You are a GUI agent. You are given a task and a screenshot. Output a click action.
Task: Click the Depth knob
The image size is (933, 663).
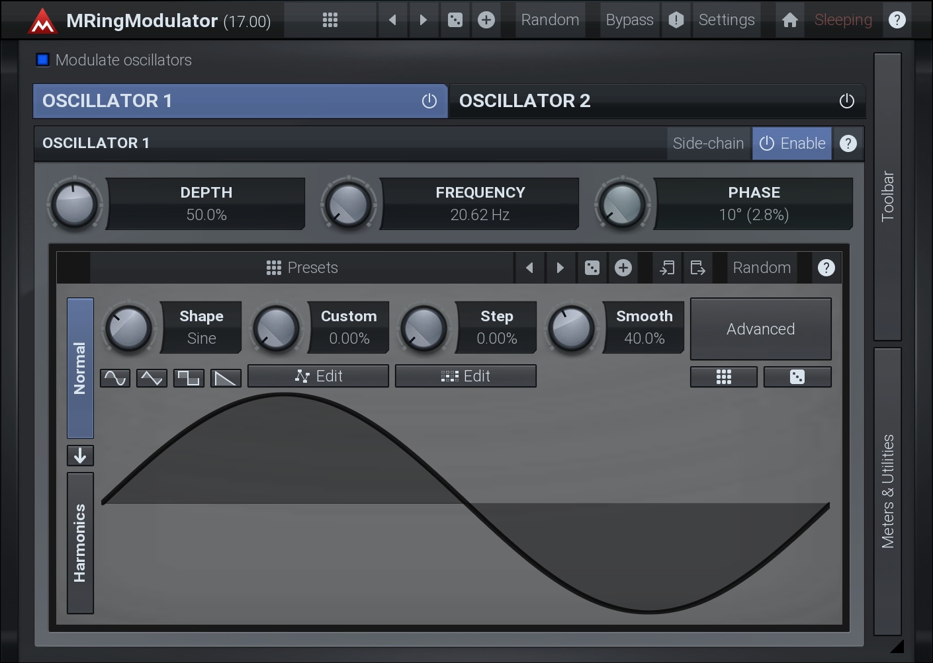click(75, 204)
